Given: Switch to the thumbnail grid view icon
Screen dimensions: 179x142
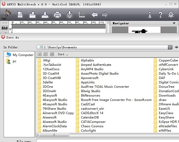Looking at the screenshot, I should [x=52, y=54].
